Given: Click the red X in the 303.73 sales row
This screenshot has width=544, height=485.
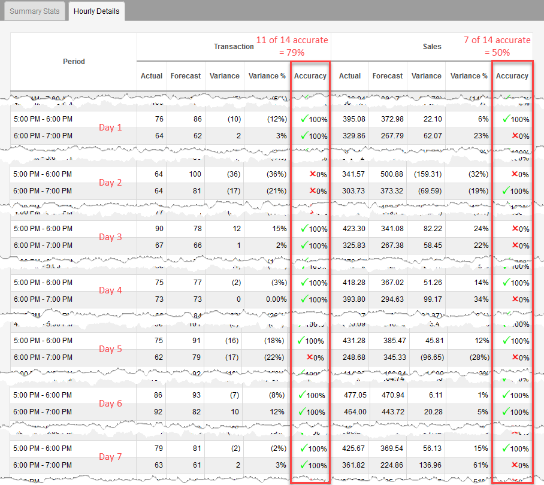Looking at the screenshot, I should (x=313, y=190).
